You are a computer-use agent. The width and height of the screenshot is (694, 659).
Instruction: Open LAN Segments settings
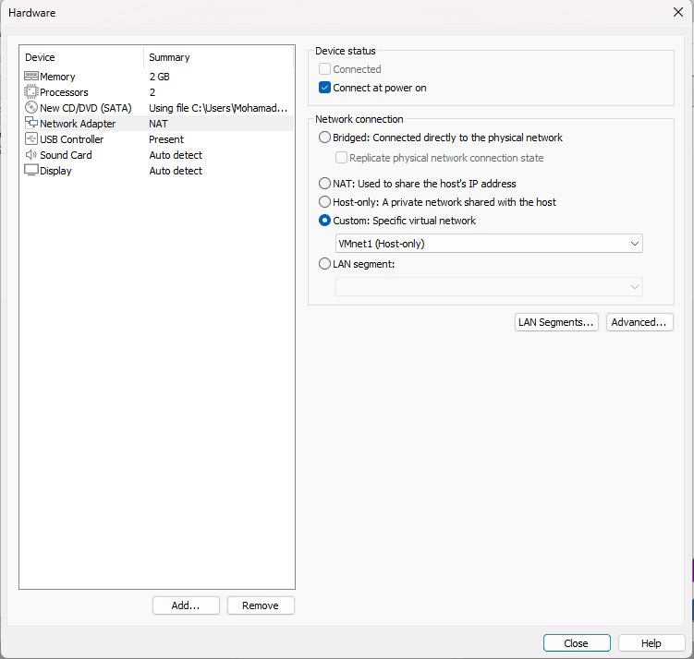[556, 322]
